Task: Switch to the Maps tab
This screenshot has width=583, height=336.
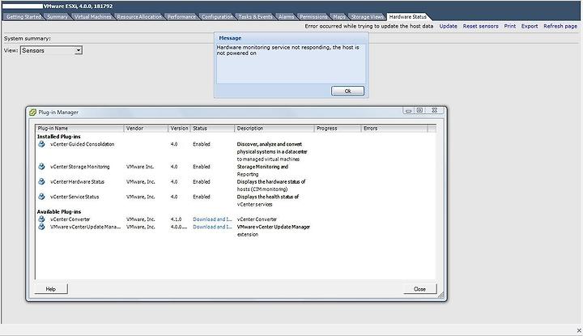Action: tap(339, 17)
